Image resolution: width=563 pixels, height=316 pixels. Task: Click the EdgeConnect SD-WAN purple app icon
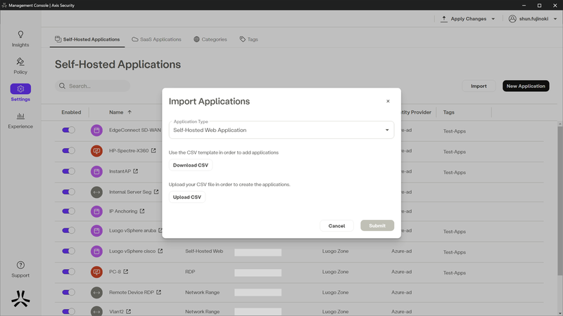(x=96, y=131)
